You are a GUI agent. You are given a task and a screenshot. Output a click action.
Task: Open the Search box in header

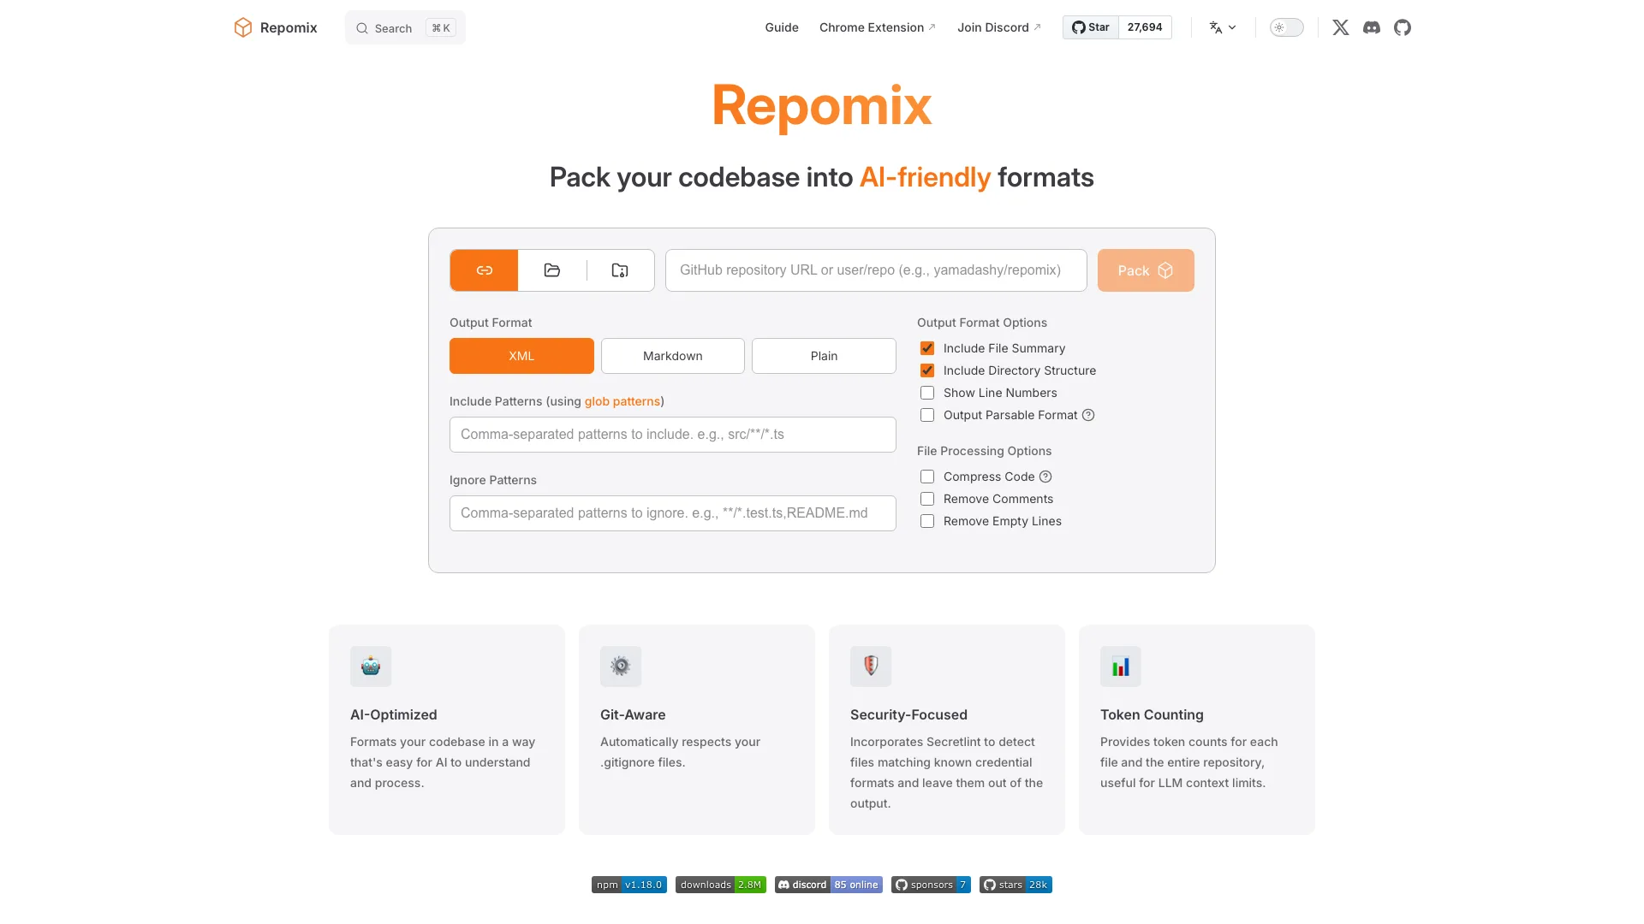405,27
